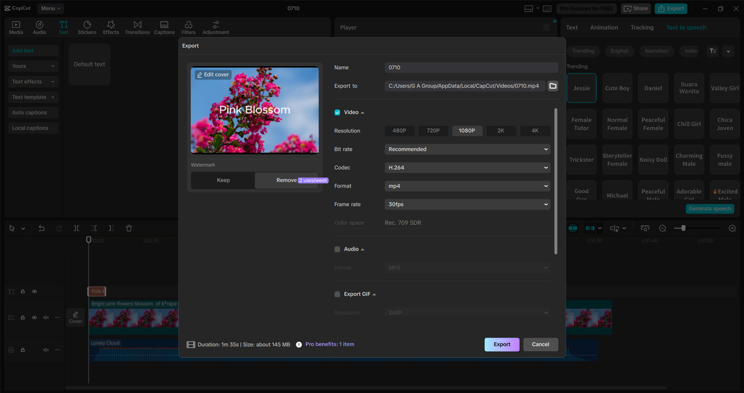This screenshot has width=744, height=393.
Task: Open the Adjustment panel icon
Action: (x=216, y=27)
